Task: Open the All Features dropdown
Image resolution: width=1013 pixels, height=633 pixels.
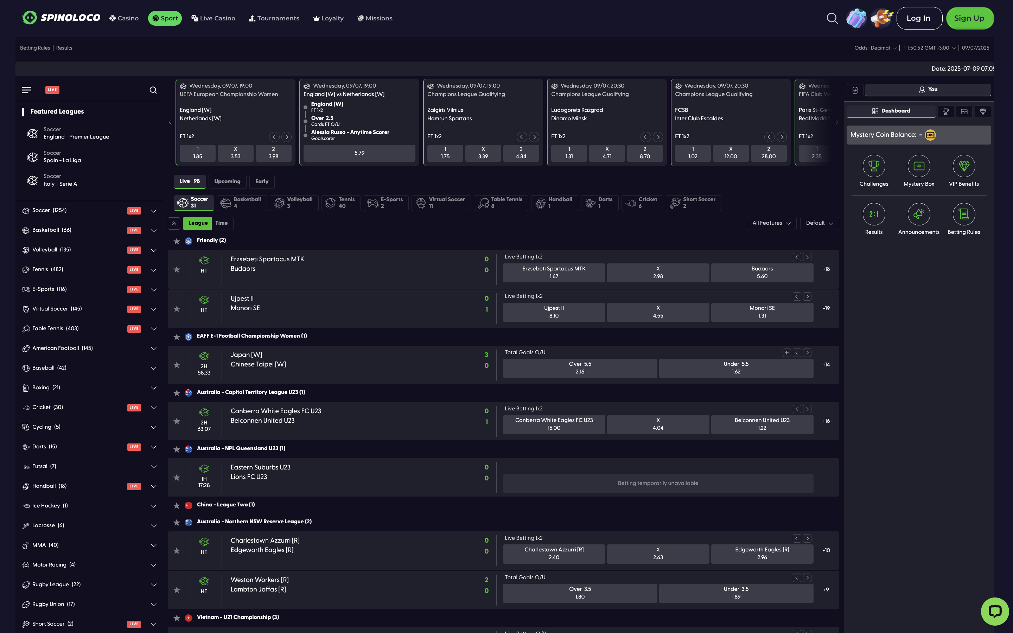Action: (x=771, y=223)
